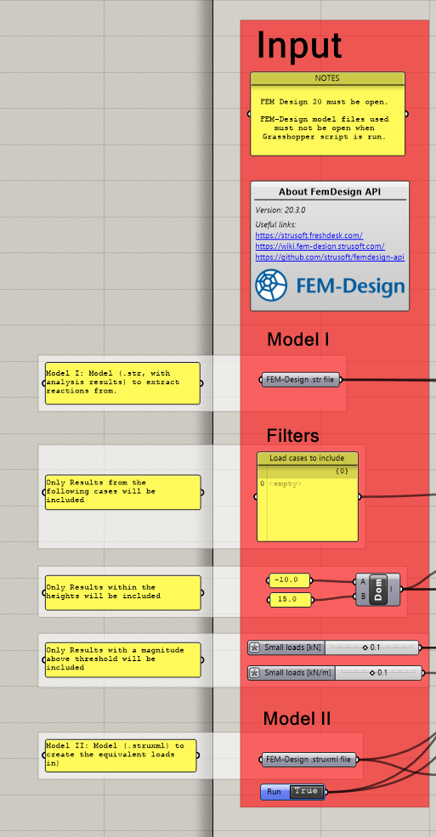The width and height of the screenshot is (436, 837).
Task: Select the Model I description note
Action: pyautogui.click(x=122, y=382)
